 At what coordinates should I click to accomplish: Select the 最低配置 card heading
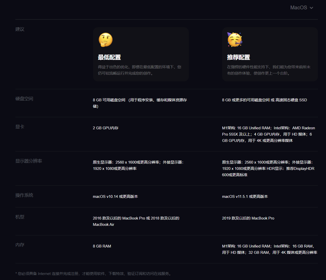[x=109, y=57]
